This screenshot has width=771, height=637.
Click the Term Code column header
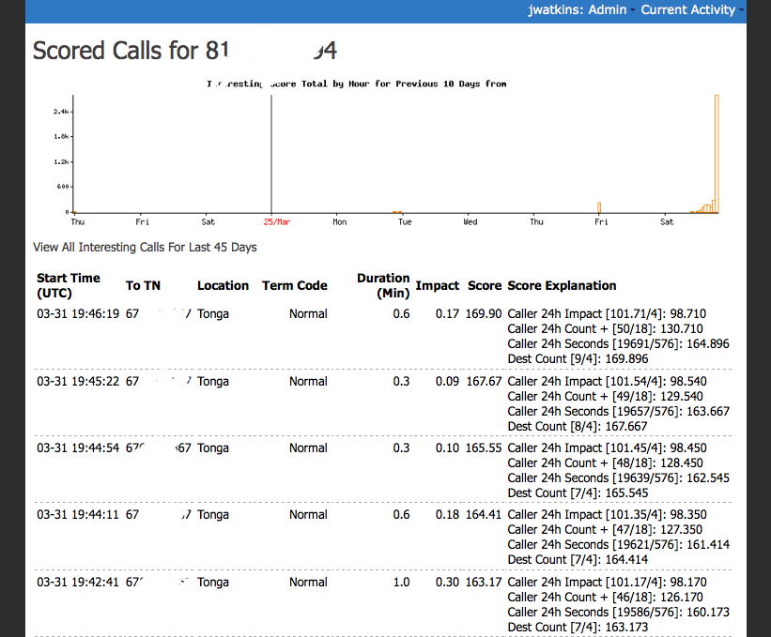click(294, 285)
